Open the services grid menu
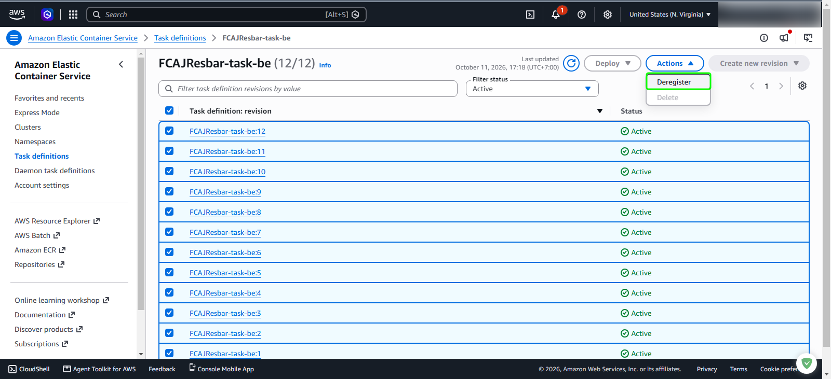 [x=73, y=15]
